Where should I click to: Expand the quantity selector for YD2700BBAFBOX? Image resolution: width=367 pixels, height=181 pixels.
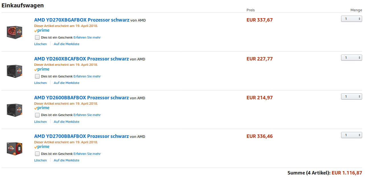351,135
